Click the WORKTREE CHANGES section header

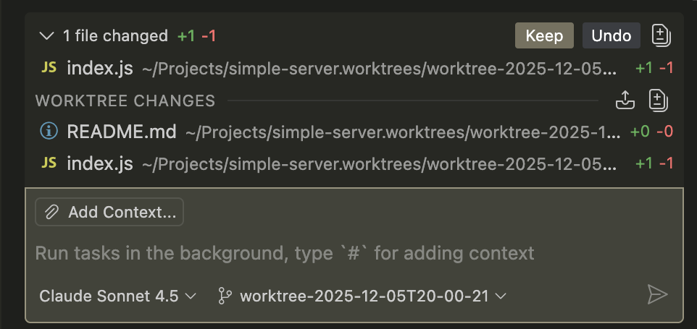point(125,101)
